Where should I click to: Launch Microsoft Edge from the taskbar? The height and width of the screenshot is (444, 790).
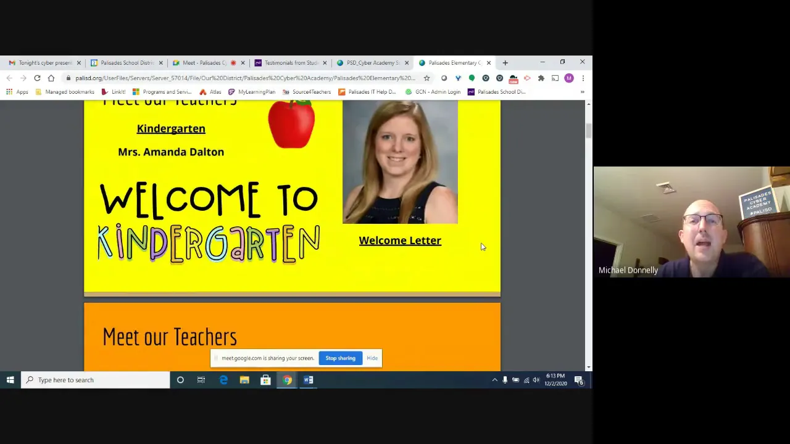[223, 380]
